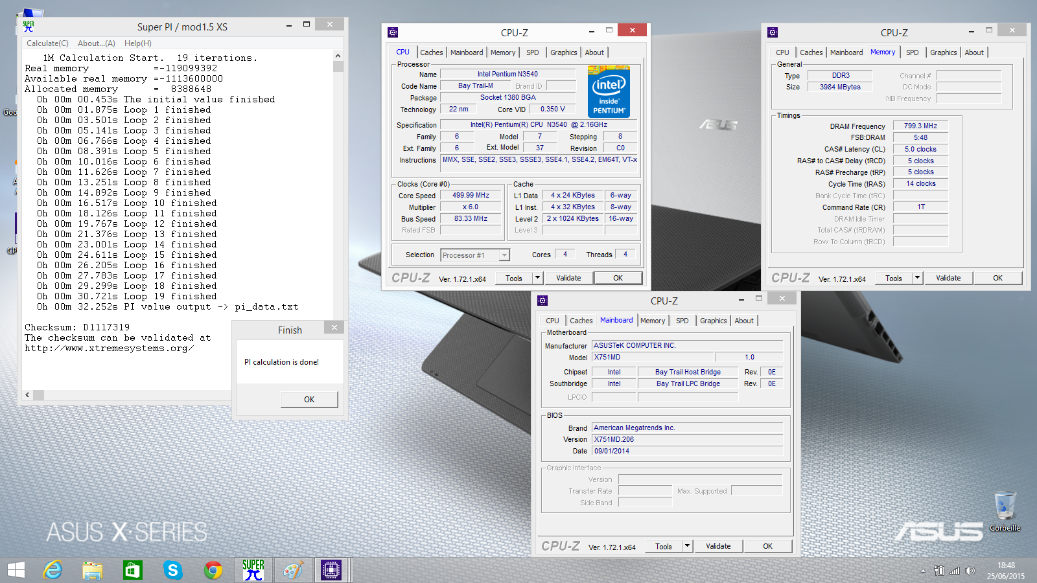Click the Windows Start button
Viewport: 1037px width, 583px height.
pos(16,570)
